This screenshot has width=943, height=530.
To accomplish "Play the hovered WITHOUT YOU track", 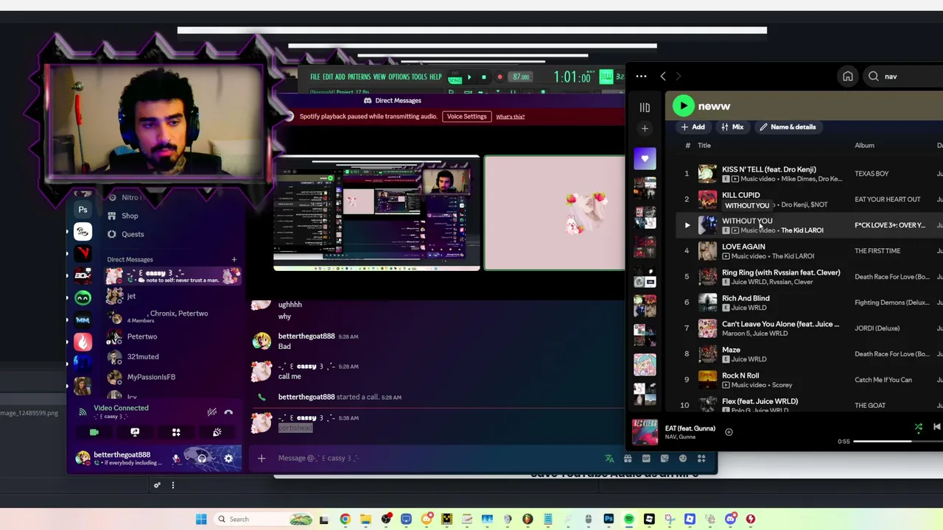I will [687, 225].
